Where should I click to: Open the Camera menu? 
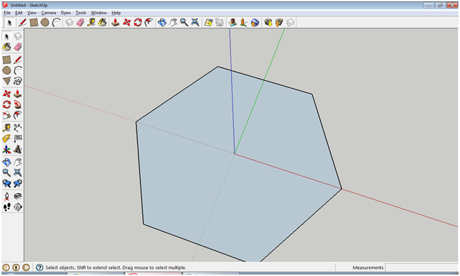[x=48, y=13]
